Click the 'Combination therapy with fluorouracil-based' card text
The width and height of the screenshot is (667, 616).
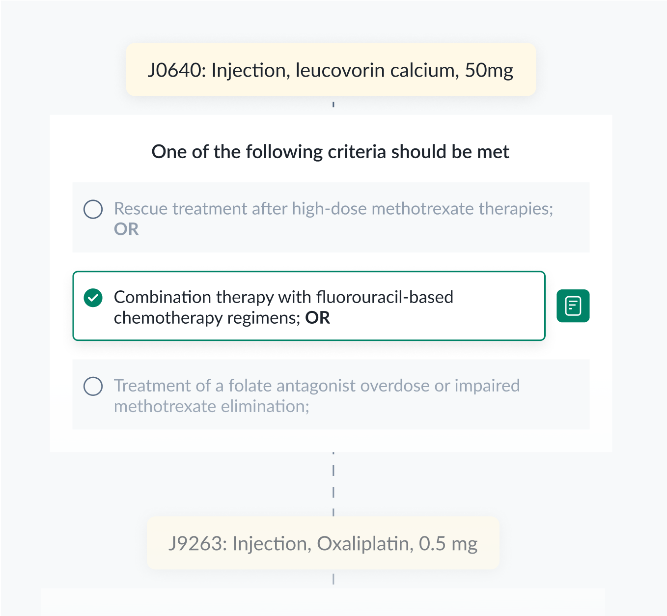pyautogui.click(x=283, y=297)
